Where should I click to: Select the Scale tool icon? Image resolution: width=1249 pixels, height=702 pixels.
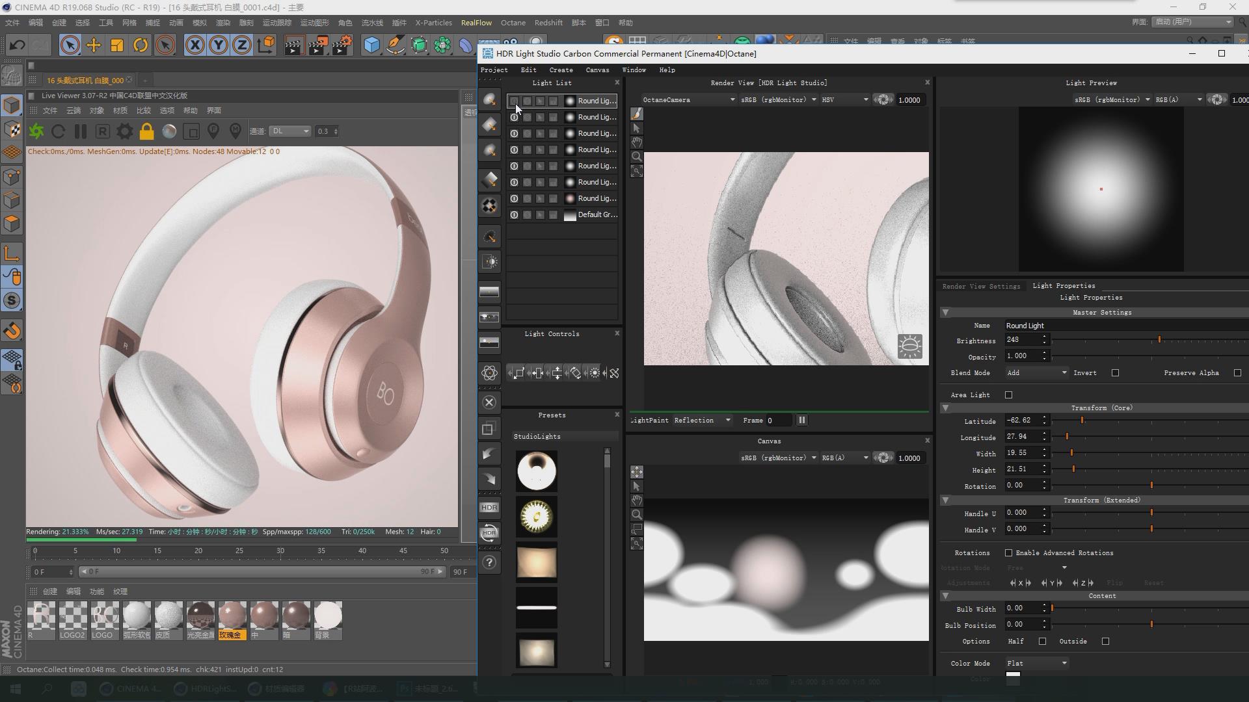pyautogui.click(x=117, y=45)
